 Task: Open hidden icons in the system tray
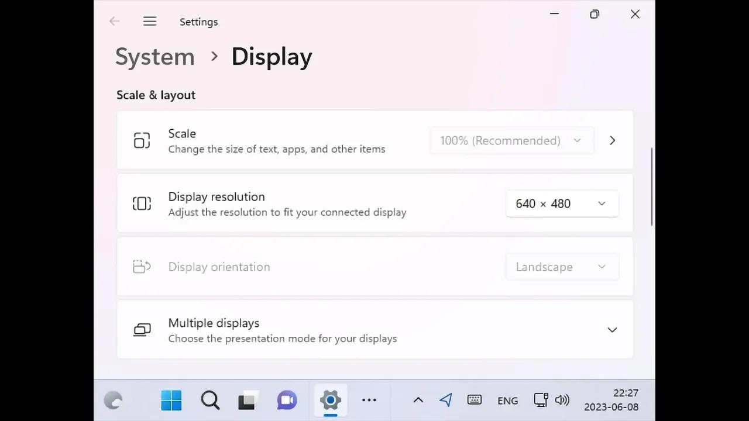[418, 400]
